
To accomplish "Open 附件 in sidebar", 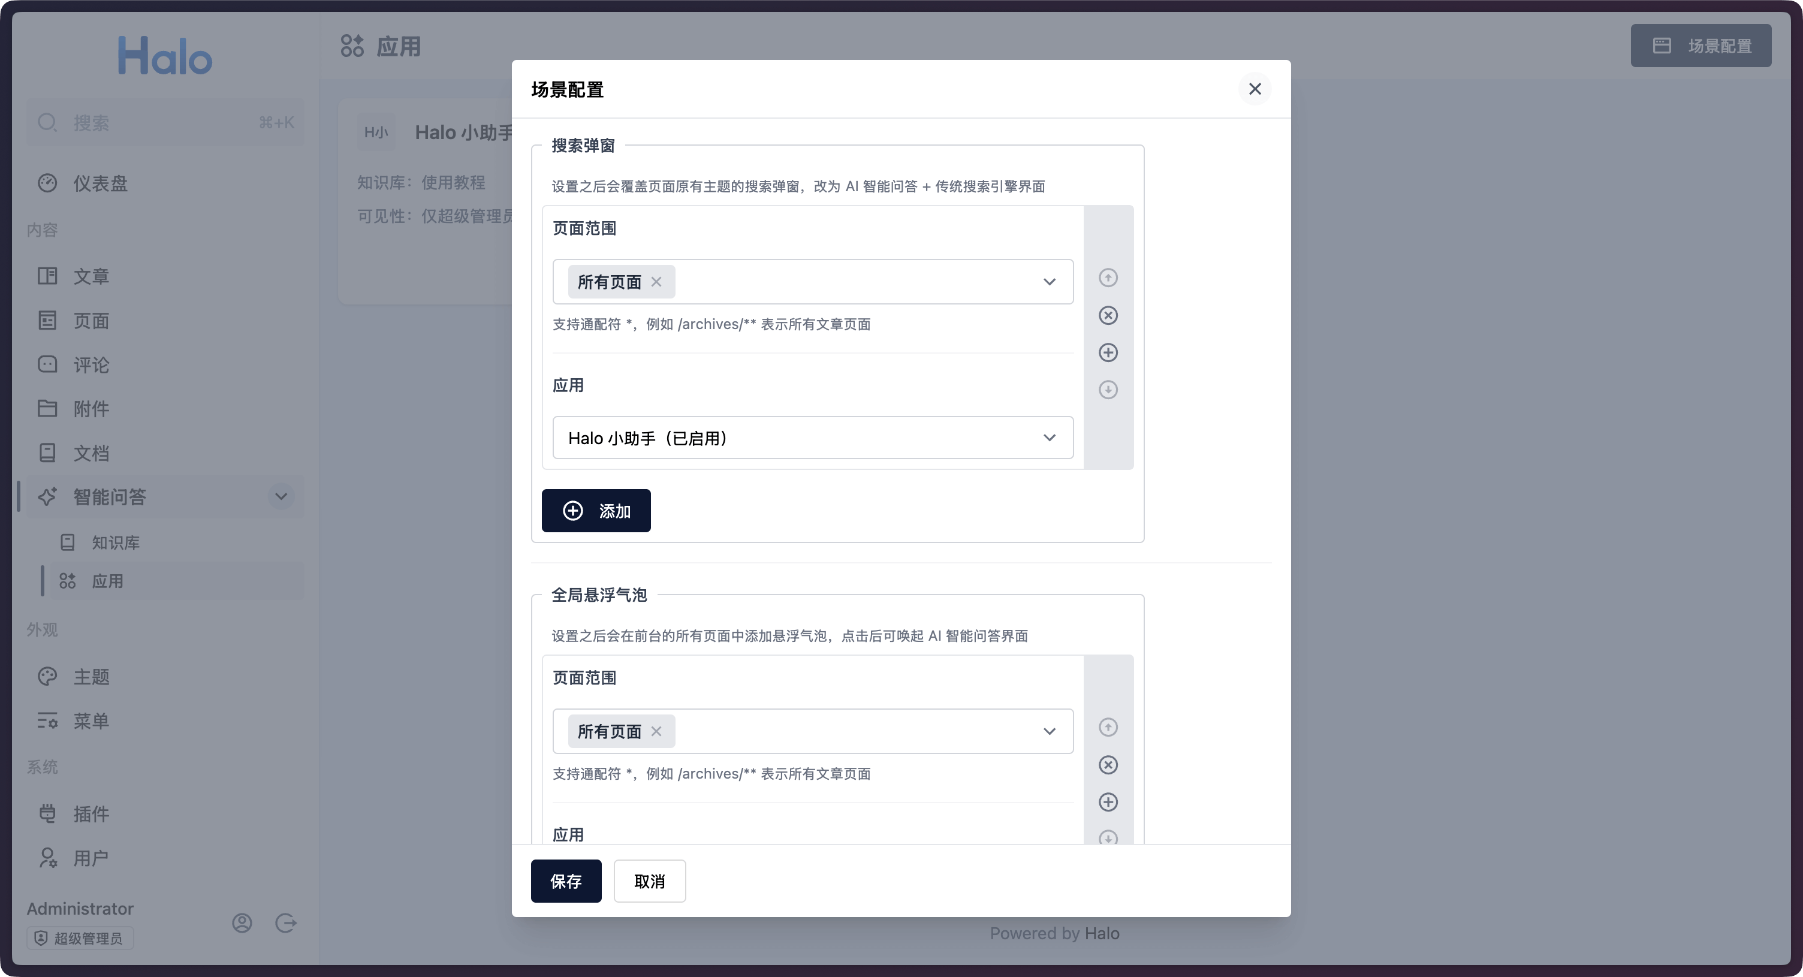I will [x=165, y=409].
